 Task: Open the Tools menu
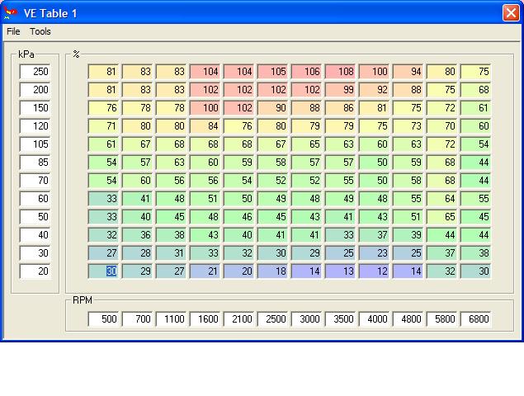tap(40, 31)
